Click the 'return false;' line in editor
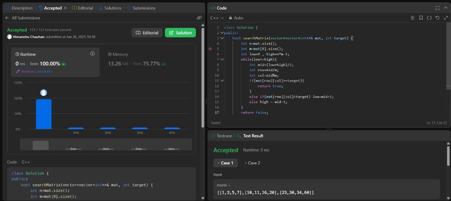Viewport: 451px width, 201px height. pos(254,112)
